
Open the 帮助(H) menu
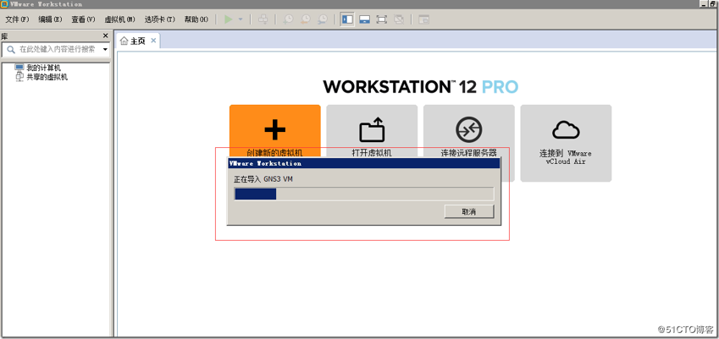pyautogui.click(x=196, y=19)
